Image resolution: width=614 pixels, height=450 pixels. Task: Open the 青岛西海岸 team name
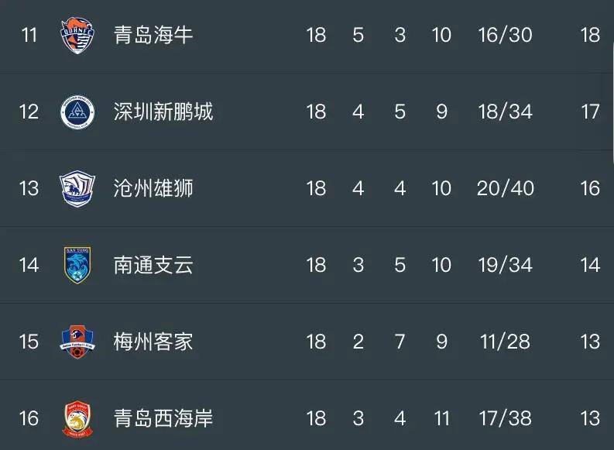tap(163, 419)
